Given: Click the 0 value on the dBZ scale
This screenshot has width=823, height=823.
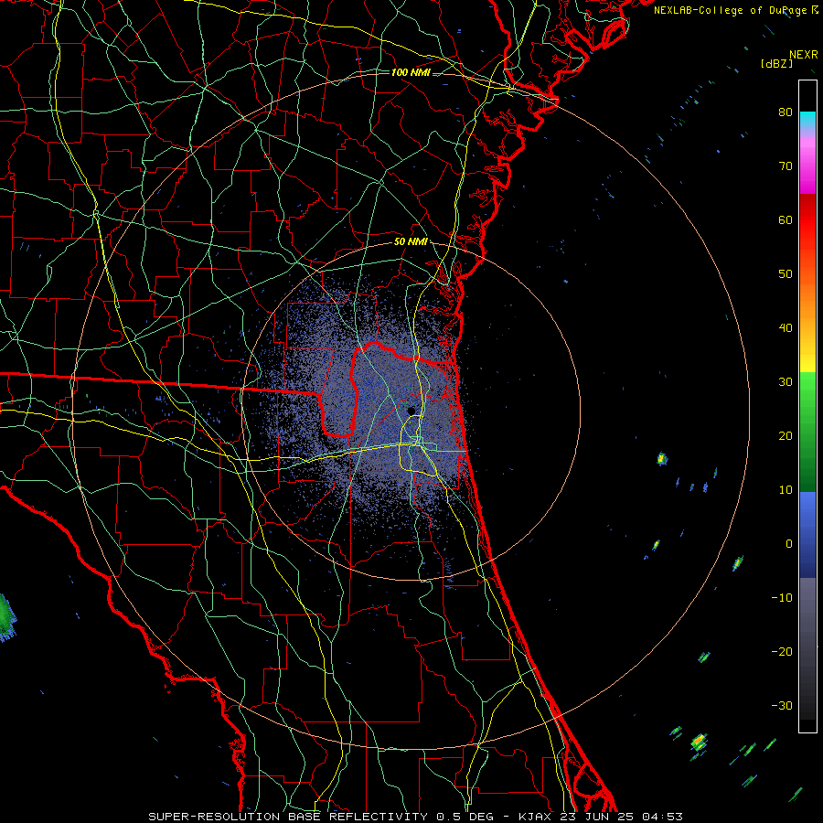Looking at the screenshot, I should coord(789,544).
